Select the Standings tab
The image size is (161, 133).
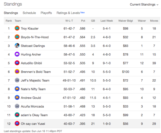11,13
